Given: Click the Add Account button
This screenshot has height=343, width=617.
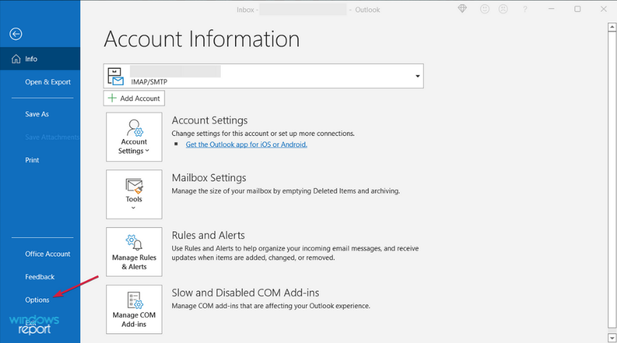Looking at the screenshot, I should click(x=134, y=99).
